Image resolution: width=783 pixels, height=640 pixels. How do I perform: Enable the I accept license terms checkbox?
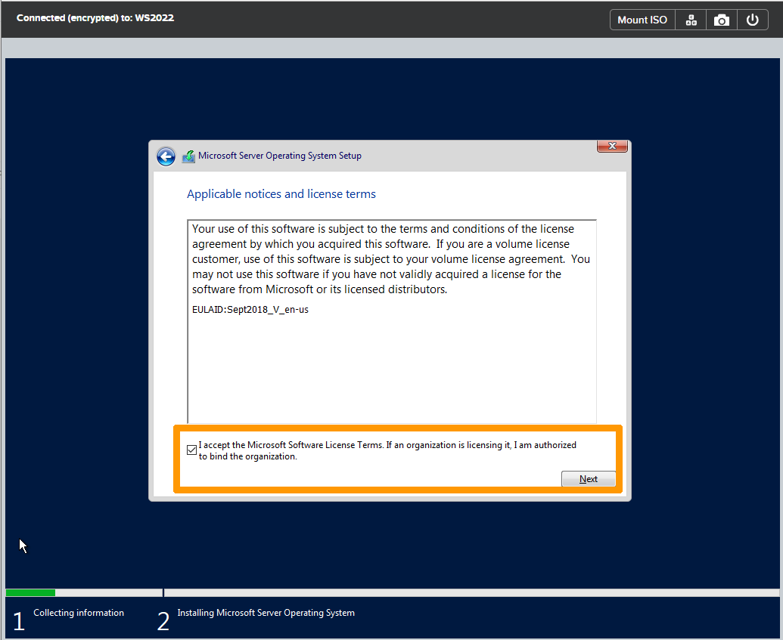pos(191,450)
